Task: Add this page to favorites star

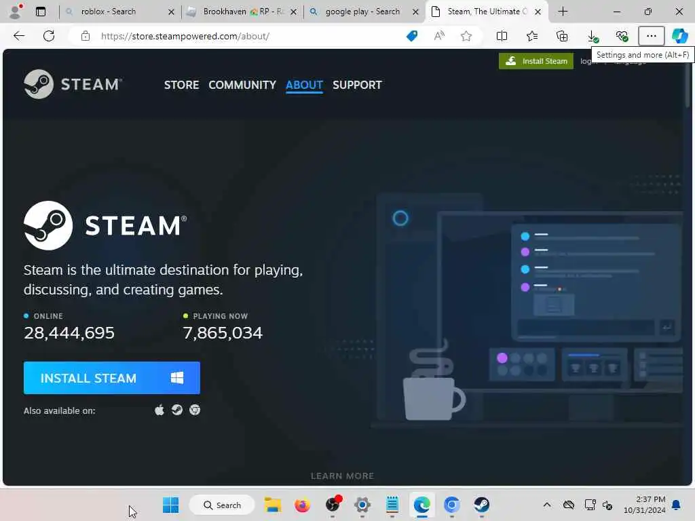Action: (466, 36)
